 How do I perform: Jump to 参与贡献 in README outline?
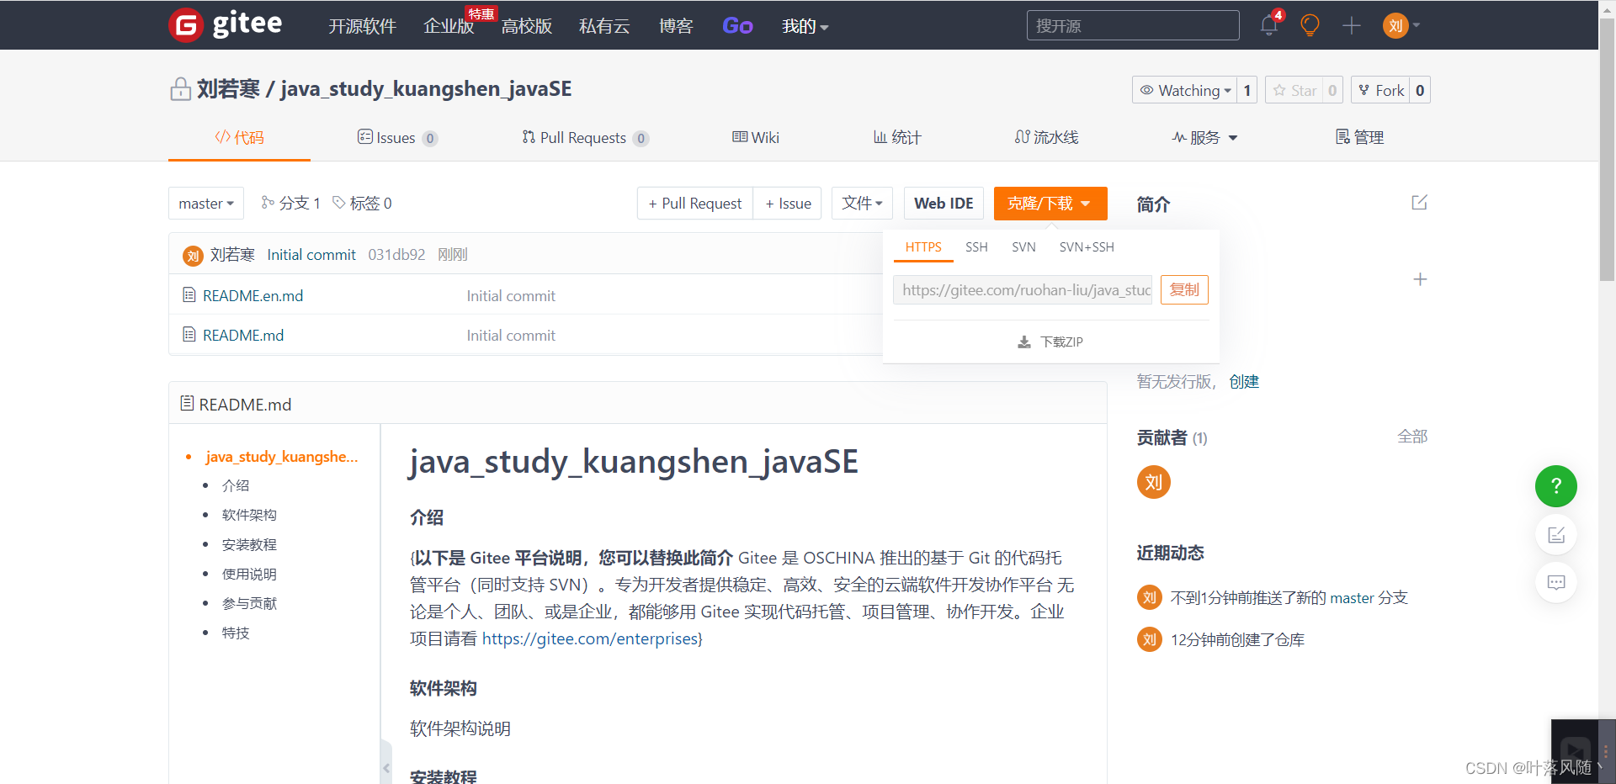[249, 603]
